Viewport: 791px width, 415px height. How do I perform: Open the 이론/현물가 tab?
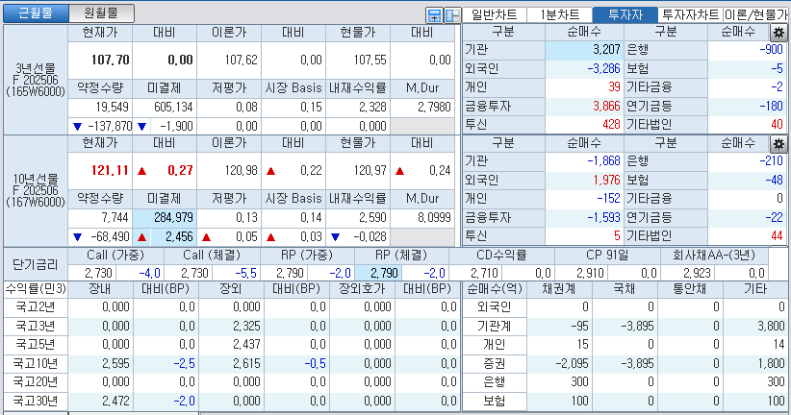tap(755, 14)
